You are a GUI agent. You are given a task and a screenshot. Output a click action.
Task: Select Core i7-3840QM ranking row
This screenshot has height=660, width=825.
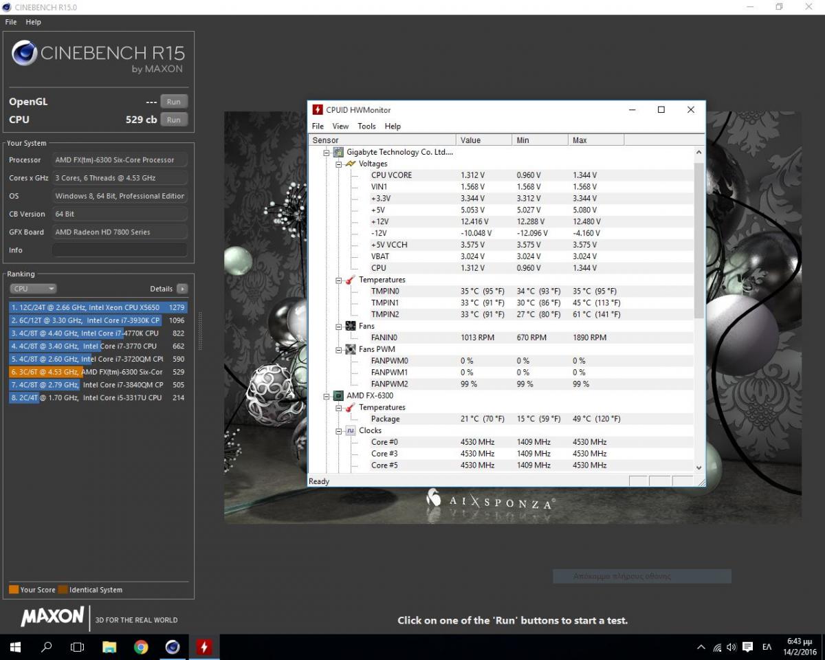[x=98, y=385]
